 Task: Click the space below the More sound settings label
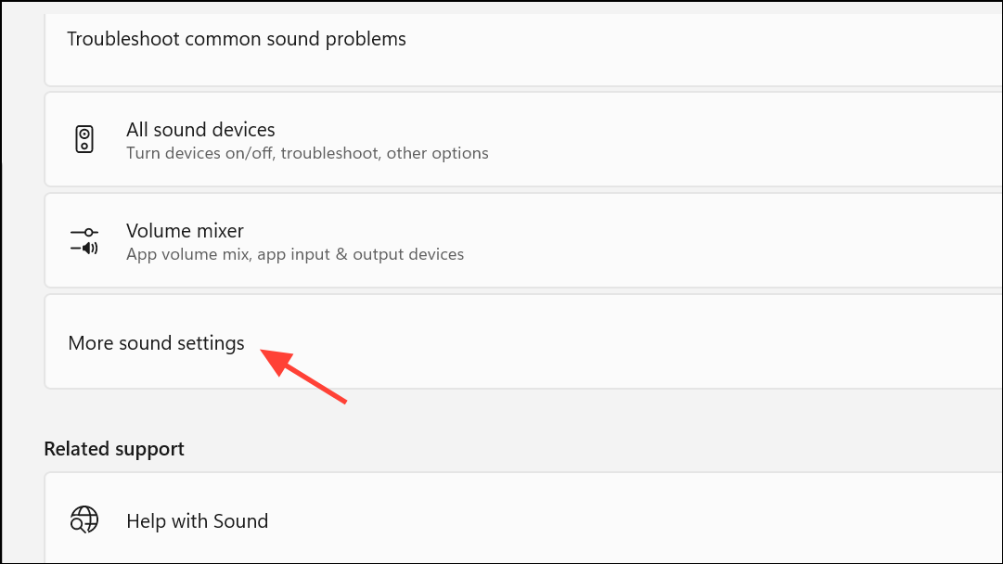[x=156, y=373]
